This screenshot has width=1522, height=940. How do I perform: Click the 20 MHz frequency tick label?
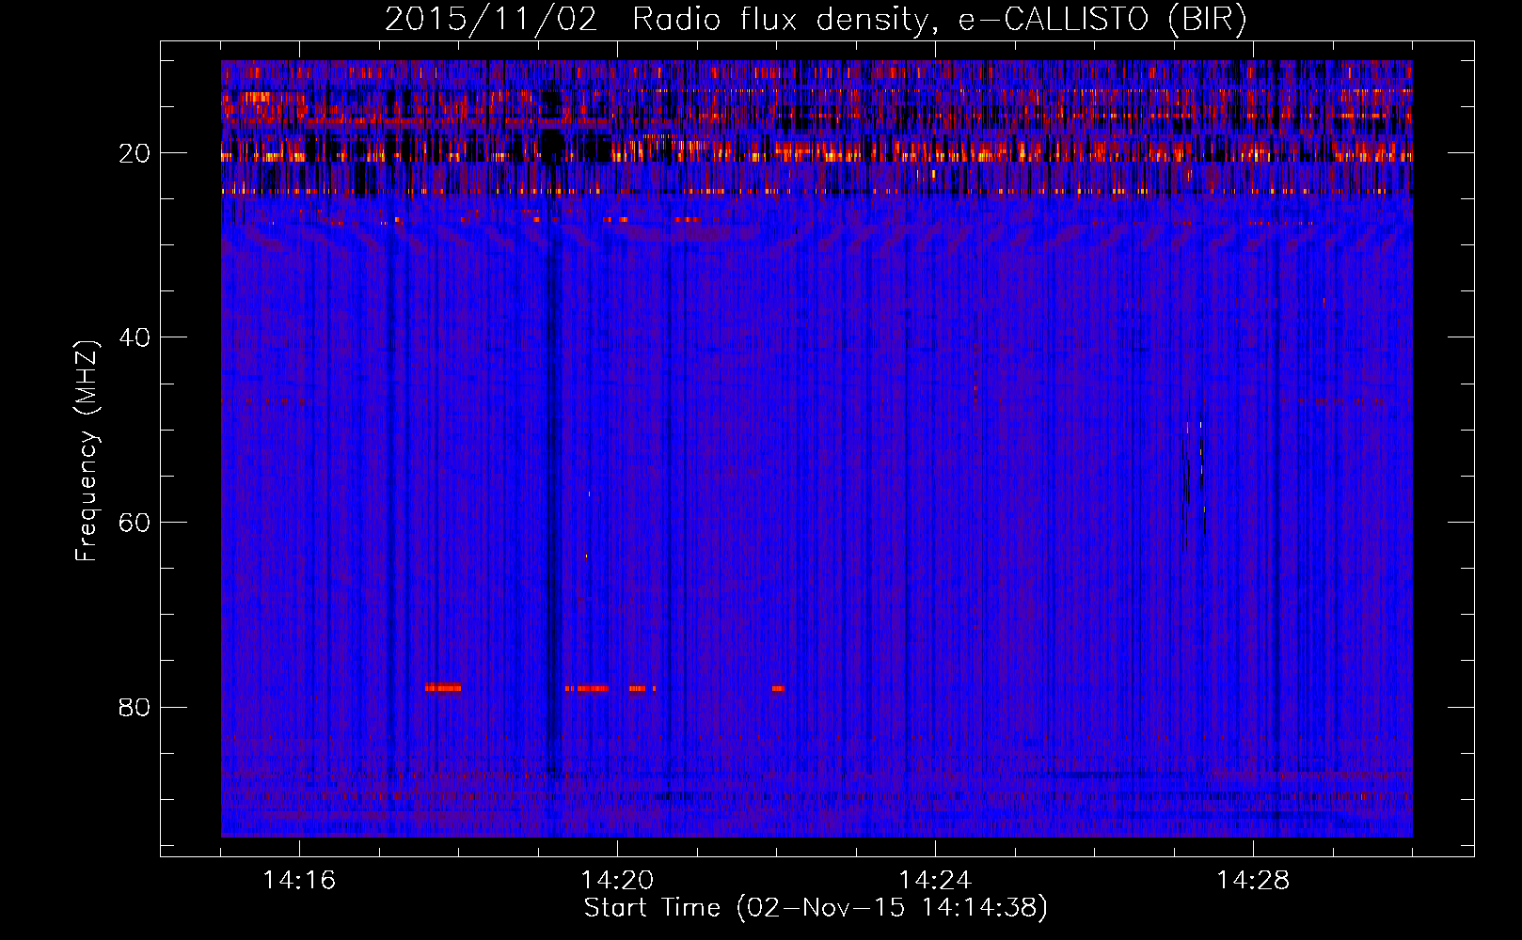point(135,153)
